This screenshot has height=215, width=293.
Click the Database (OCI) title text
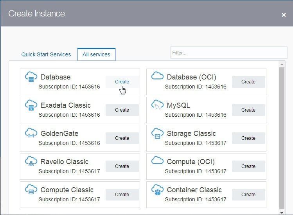192,77
